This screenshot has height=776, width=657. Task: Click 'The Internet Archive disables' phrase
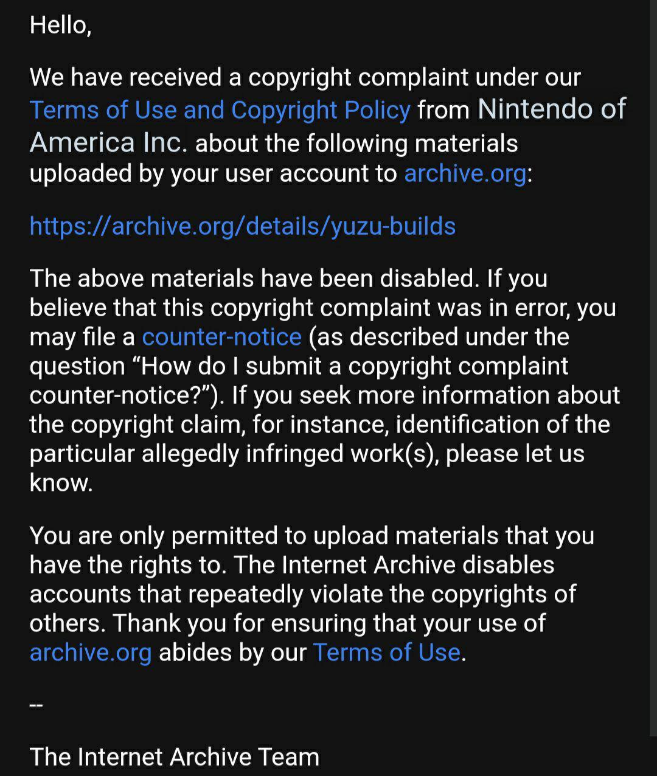click(x=394, y=565)
